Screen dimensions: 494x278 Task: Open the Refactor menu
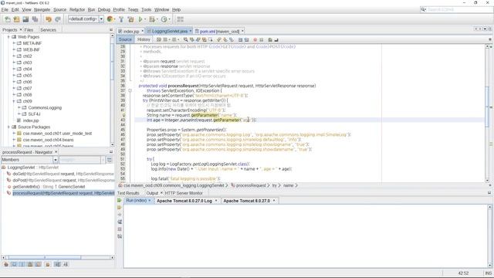coord(77,10)
